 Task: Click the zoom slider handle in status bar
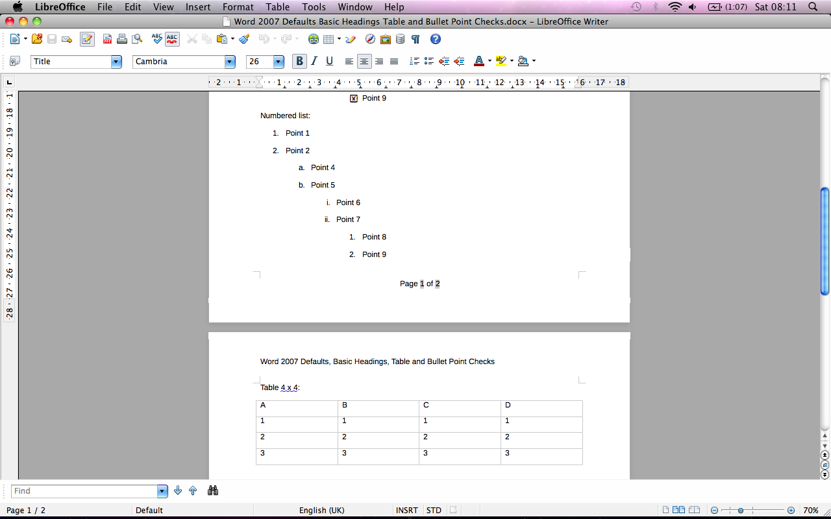tap(741, 511)
